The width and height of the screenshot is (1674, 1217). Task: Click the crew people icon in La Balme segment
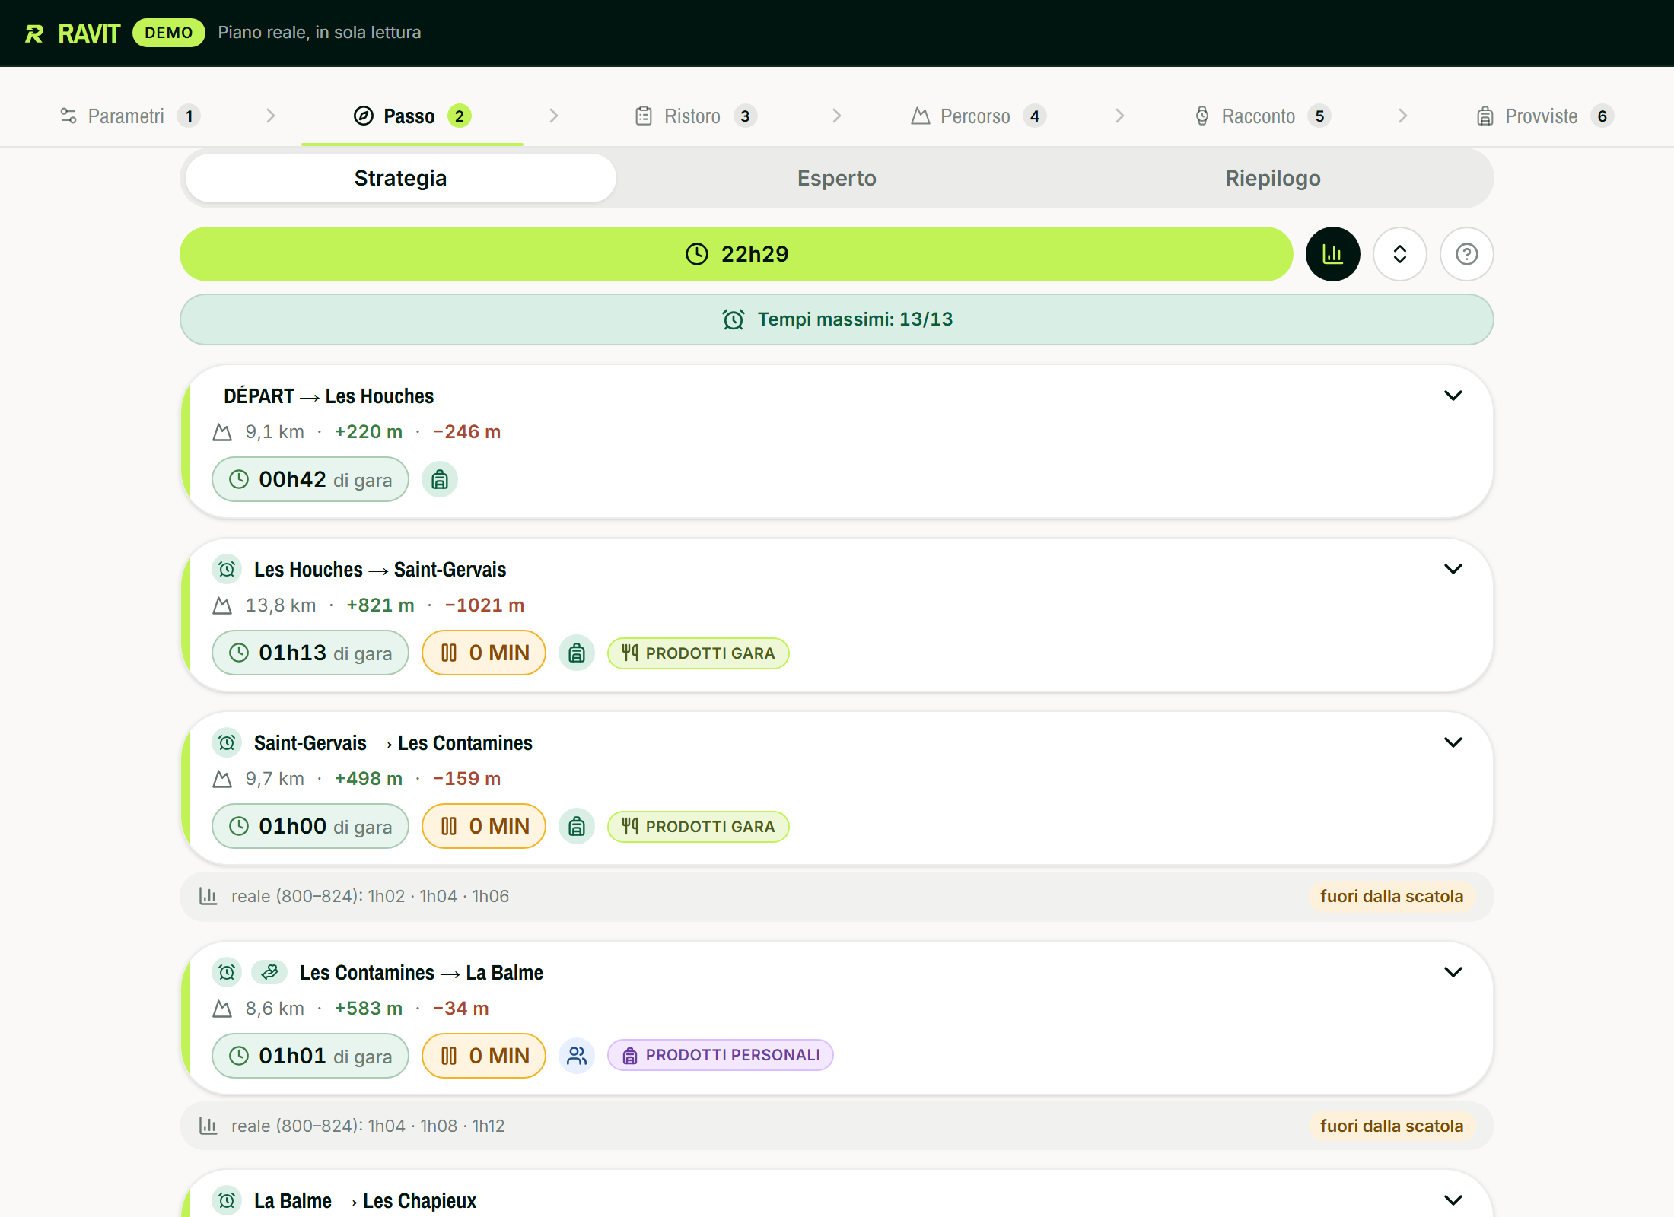(x=577, y=1056)
